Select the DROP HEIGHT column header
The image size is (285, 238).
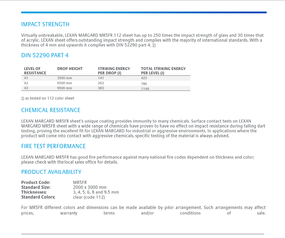70,69
